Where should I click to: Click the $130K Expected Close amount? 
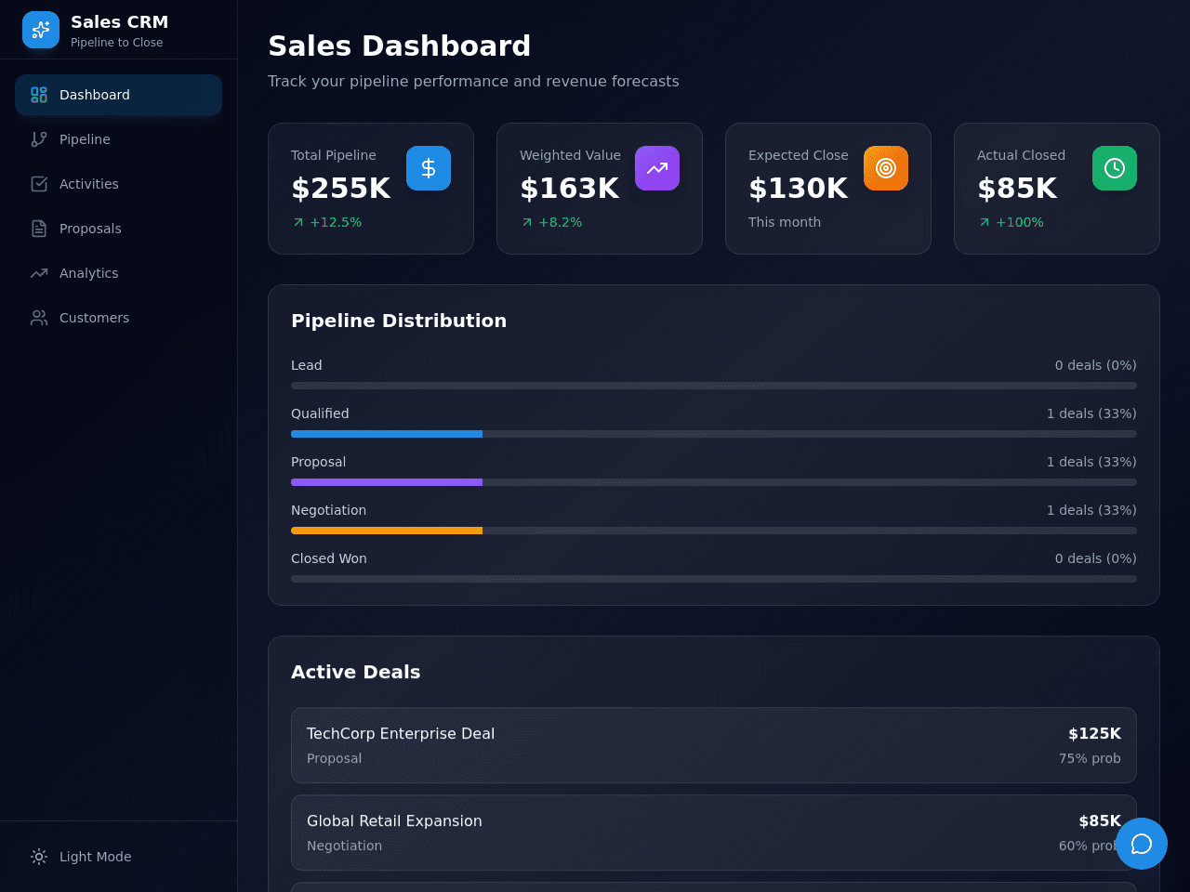click(x=799, y=189)
